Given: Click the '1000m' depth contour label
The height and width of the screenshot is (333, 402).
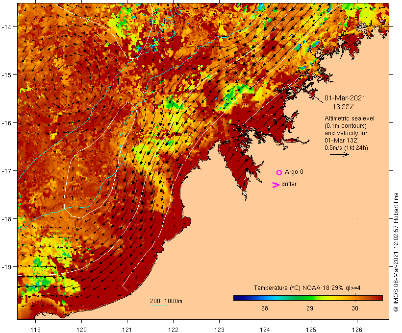Looking at the screenshot, I should [174, 301].
